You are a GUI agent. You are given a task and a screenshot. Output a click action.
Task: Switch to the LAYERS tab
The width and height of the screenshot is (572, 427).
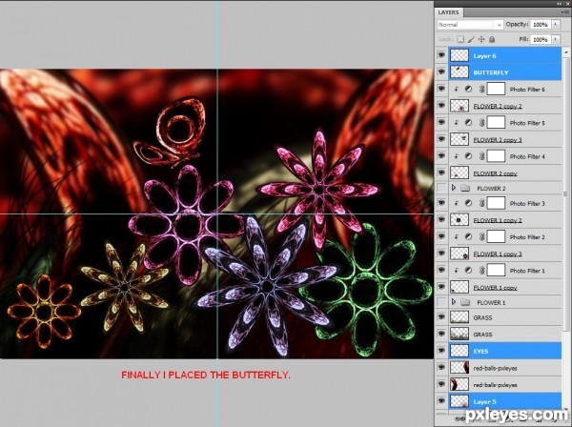click(x=448, y=12)
